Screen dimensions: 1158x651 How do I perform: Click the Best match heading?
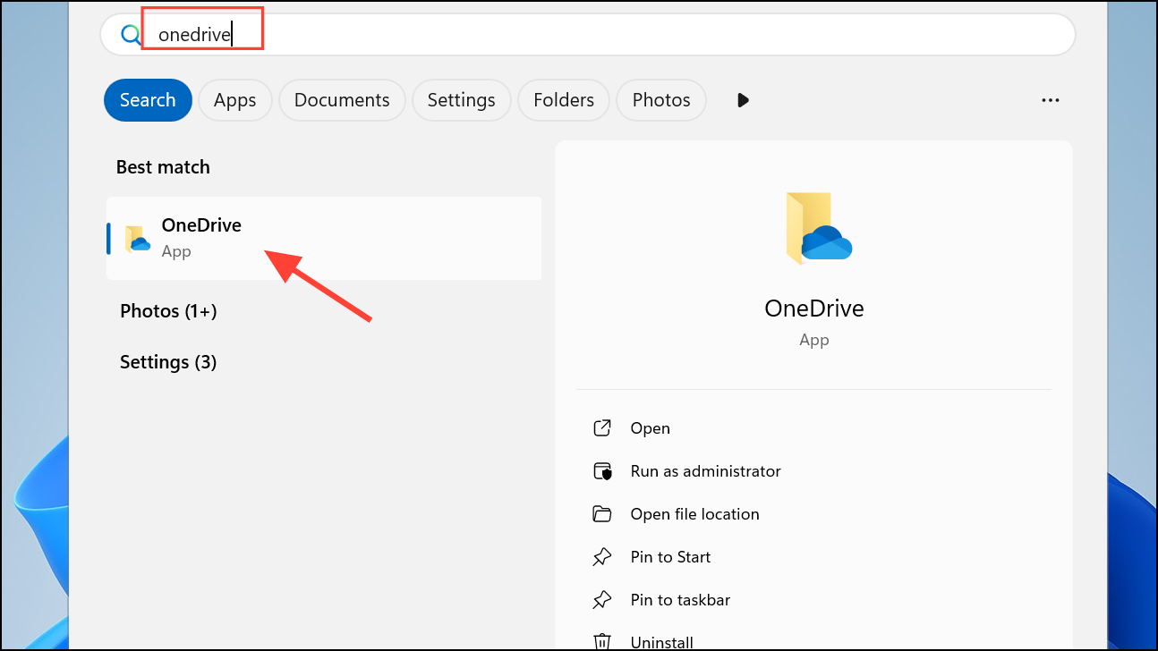coord(163,167)
